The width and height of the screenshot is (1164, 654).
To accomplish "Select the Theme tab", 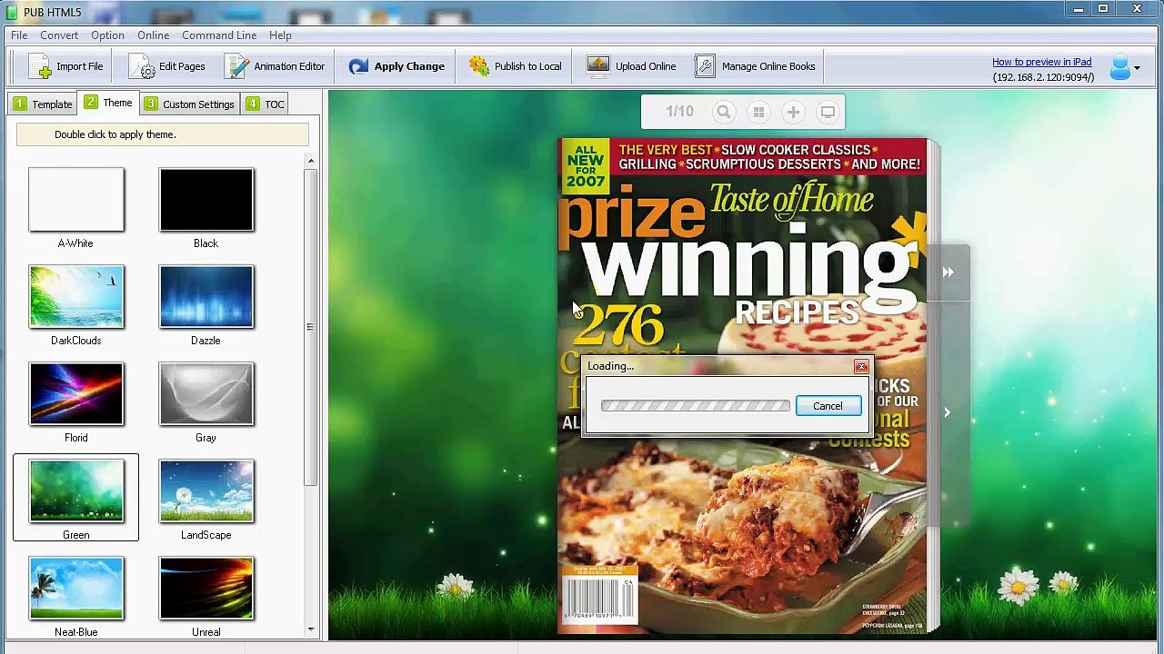I will tap(108, 103).
